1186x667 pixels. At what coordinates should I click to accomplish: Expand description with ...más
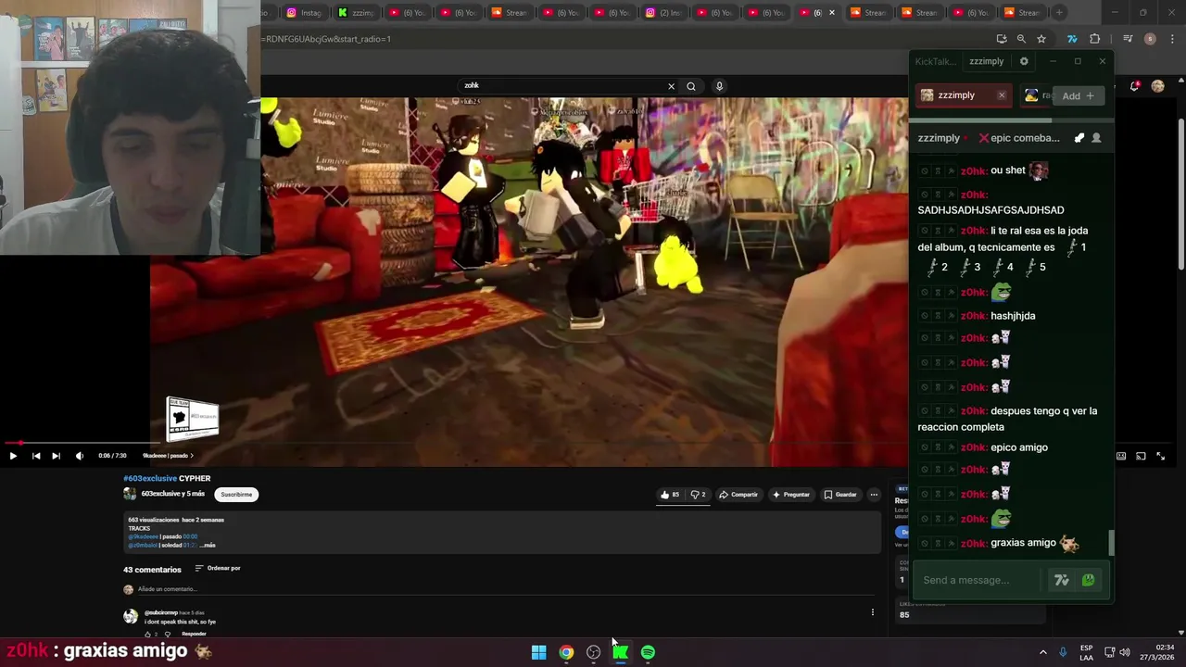(x=208, y=545)
